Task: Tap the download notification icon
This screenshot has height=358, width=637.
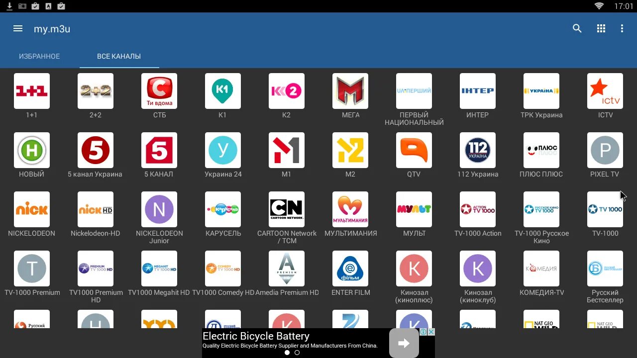Action: click(9, 6)
